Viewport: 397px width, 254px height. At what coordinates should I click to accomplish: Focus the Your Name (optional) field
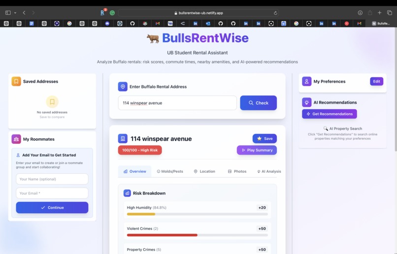[x=52, y=179]
